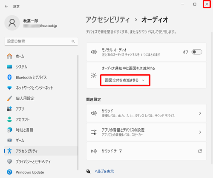The height and width of the screenshot is (178, 213).
Task: Click the sidebar vertical scrollbar
Action: pyautogui.click(x=78, y=113)
